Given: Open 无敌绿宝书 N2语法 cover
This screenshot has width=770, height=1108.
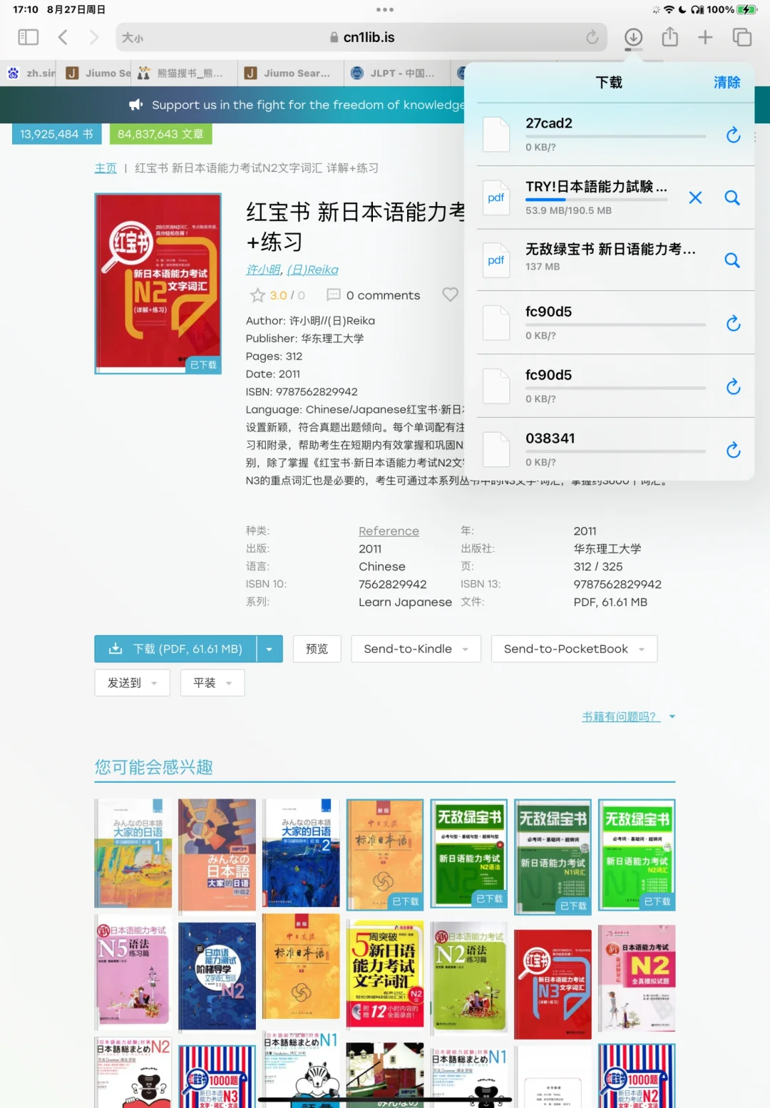Looking at the screenshot, I should (469, 853).
